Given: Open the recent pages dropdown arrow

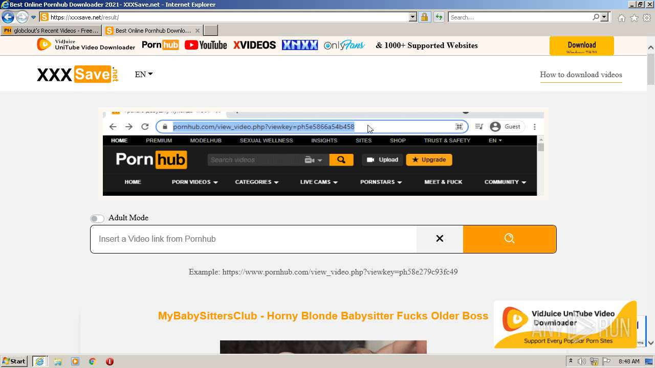Looking at the screenshot, I should pos(34,17).
